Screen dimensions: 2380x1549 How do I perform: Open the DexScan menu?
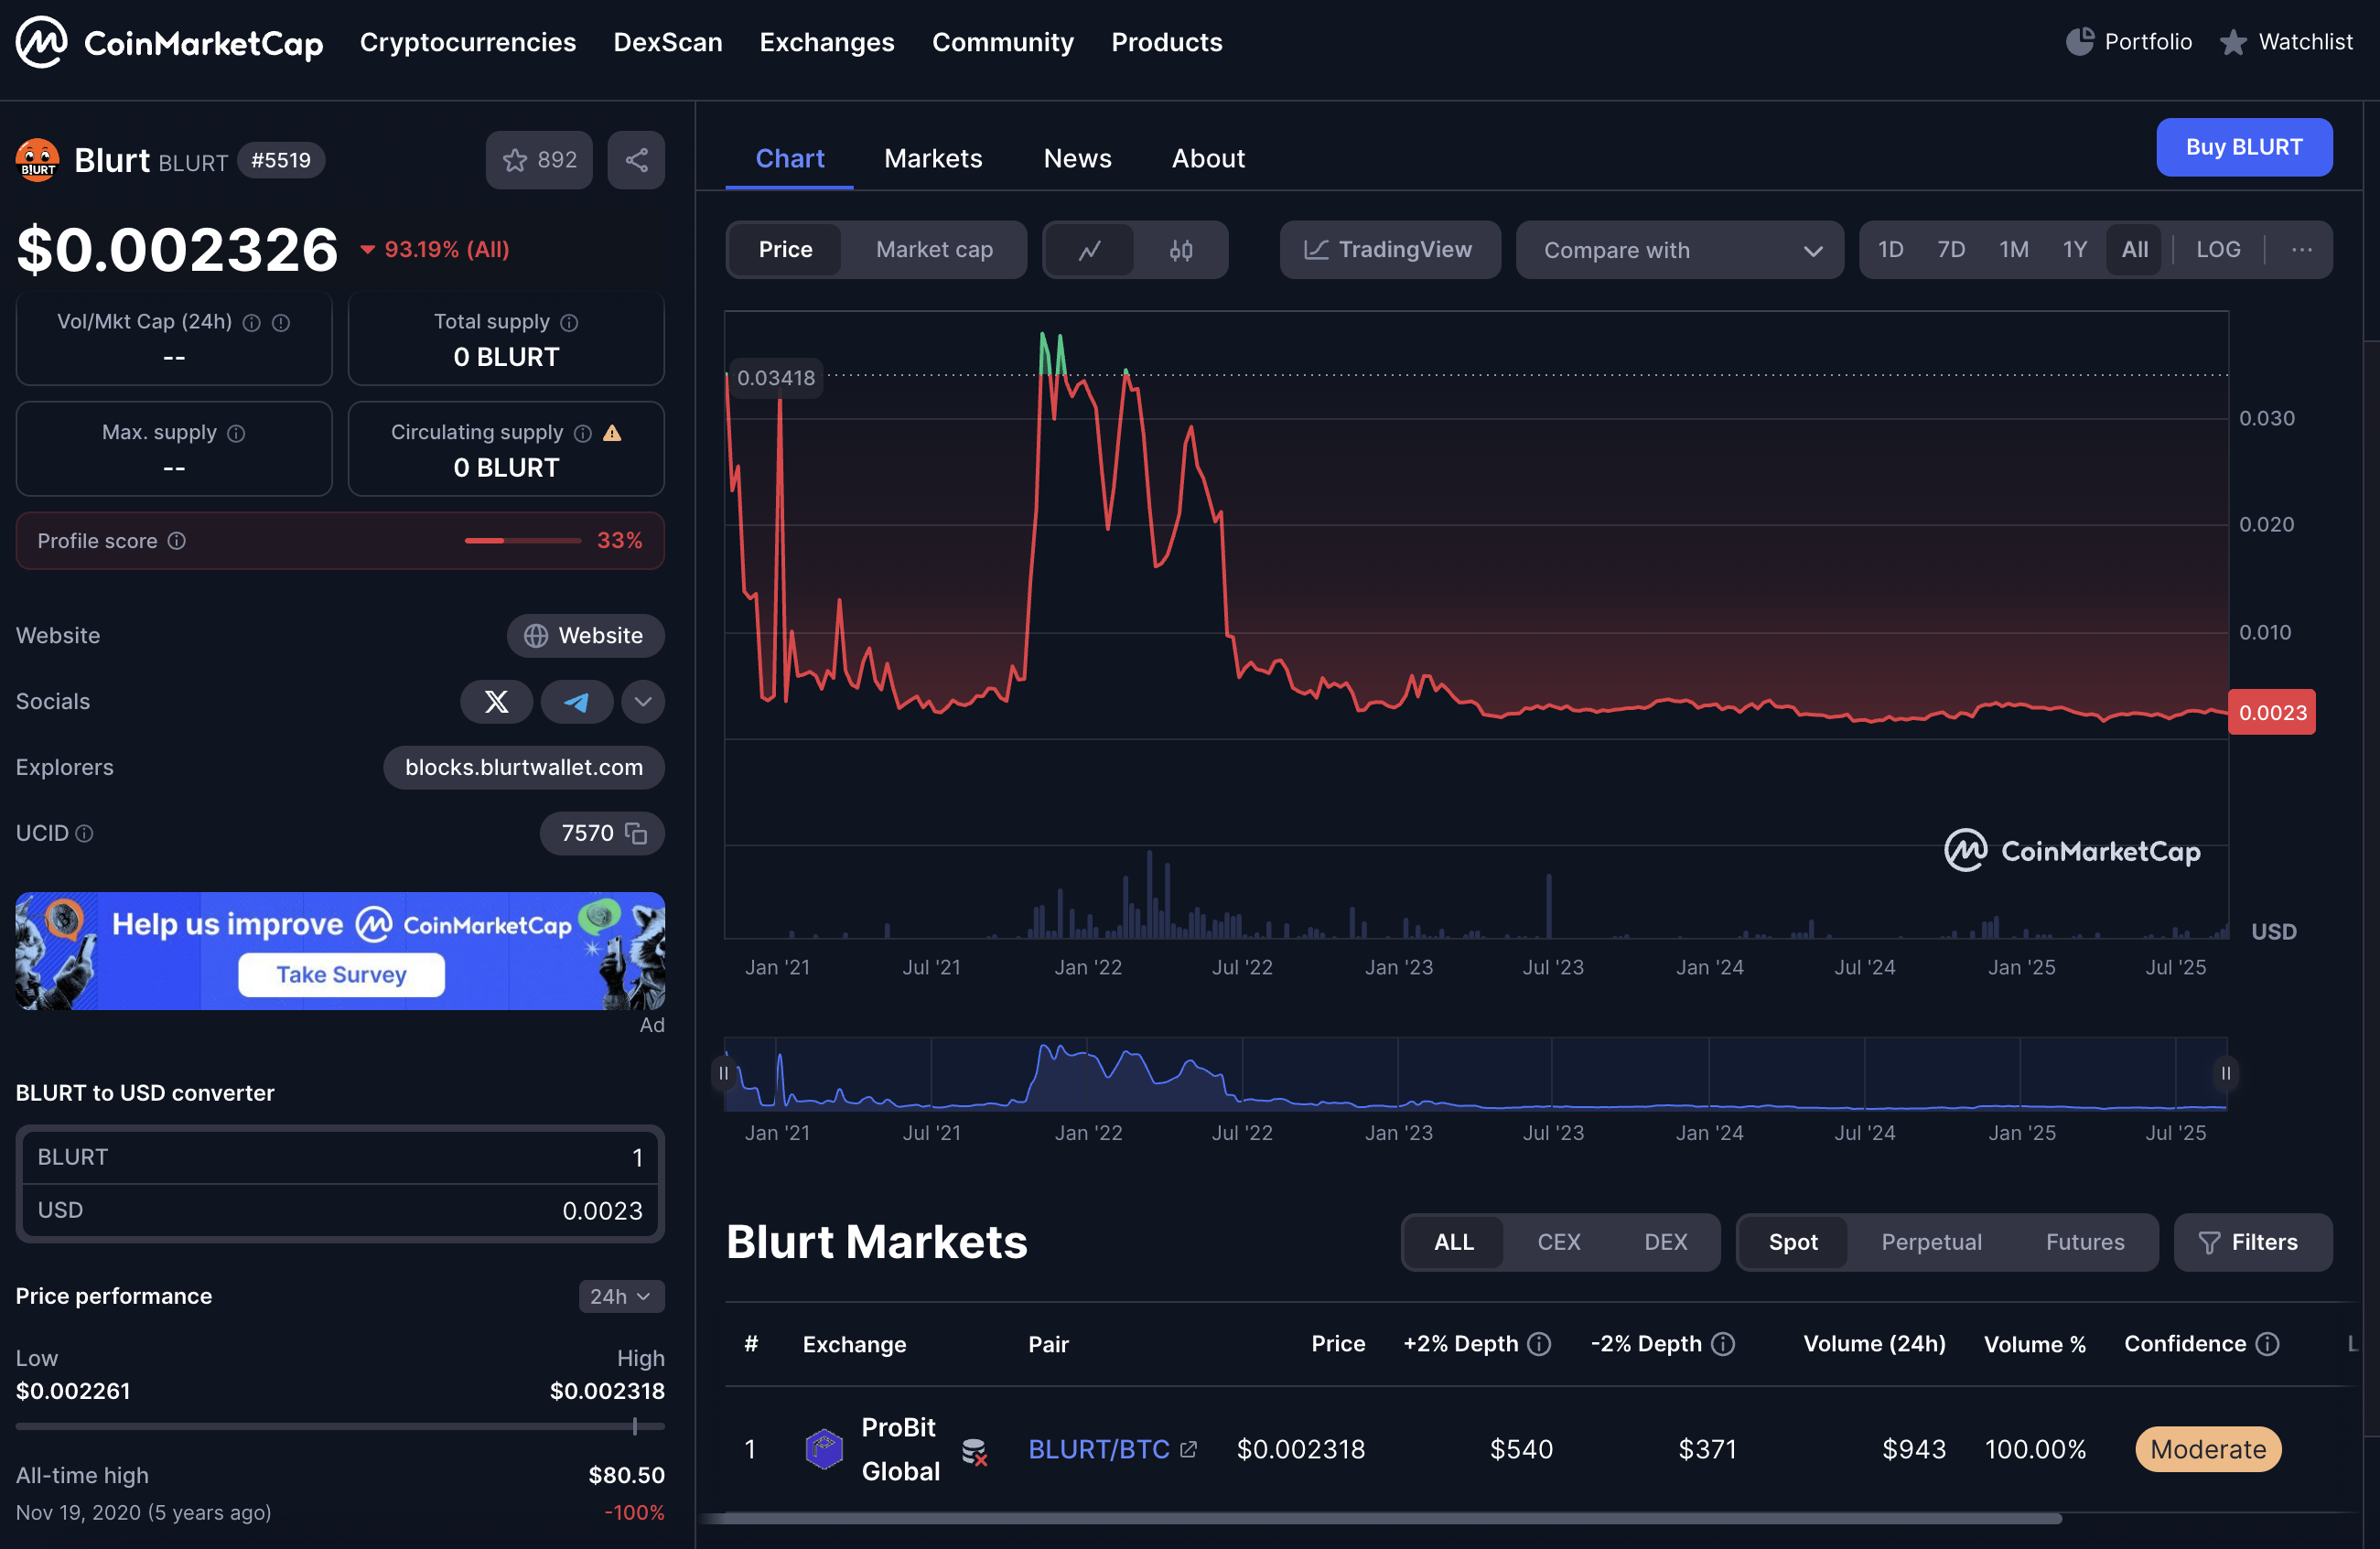click(668, 42)
